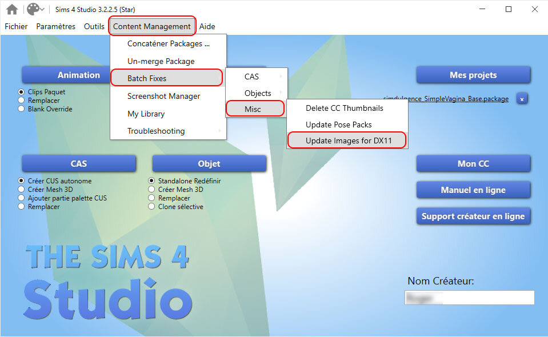Choose Ajouter partie palette CUS

coord(21,198)
